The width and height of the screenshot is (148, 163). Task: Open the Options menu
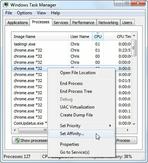coord(24,13)
